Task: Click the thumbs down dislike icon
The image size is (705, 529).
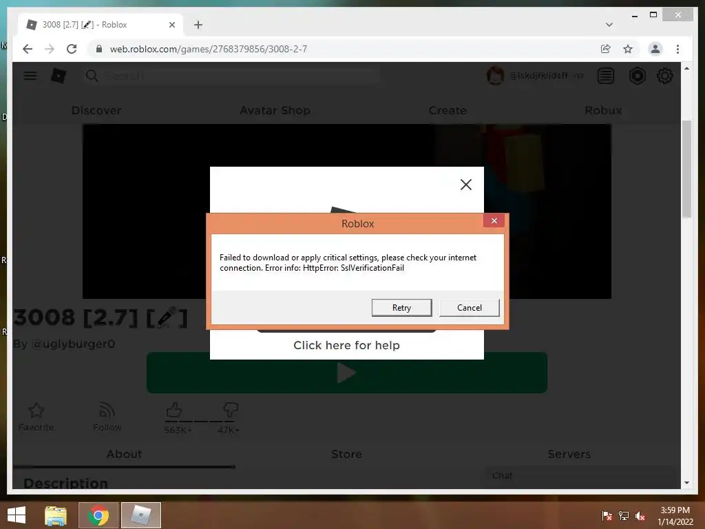Action: point(231,409)
